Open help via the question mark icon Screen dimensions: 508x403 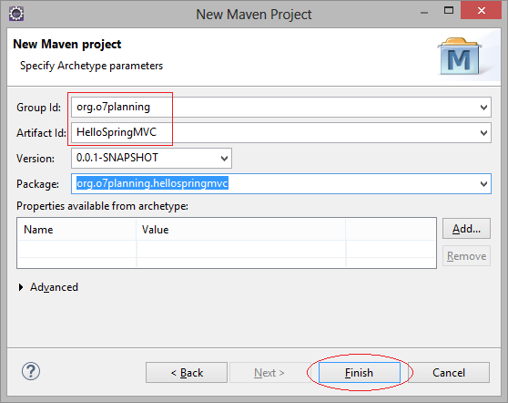tap(31, 371)
